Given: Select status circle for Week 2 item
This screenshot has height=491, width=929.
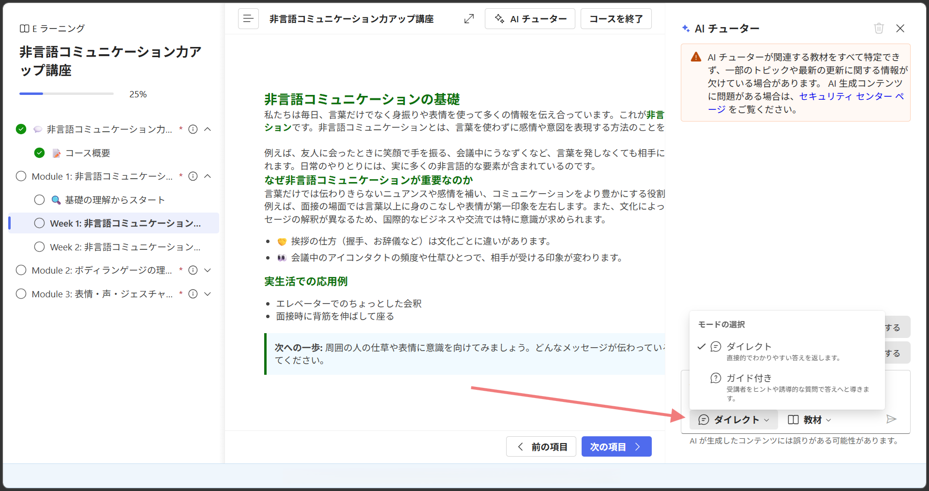Looking at the screenshot, I should tap(40, 247).
